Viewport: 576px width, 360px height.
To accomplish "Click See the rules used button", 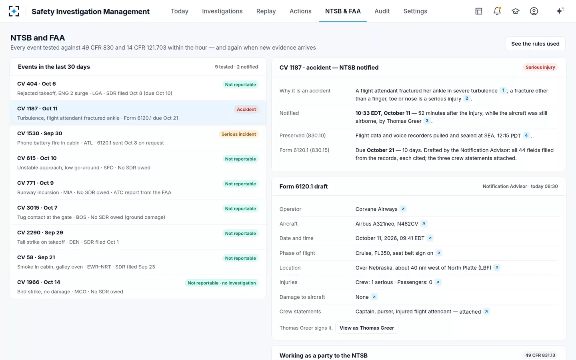I will (535, 44).
